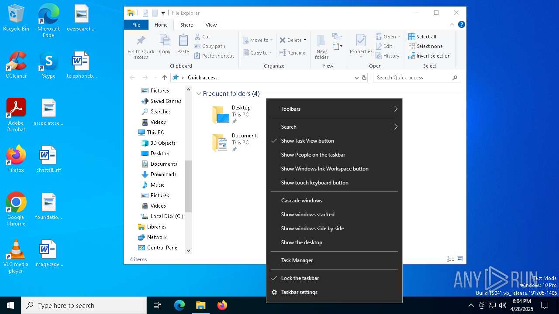Open Taskbar settings

[x=334, y=292]
